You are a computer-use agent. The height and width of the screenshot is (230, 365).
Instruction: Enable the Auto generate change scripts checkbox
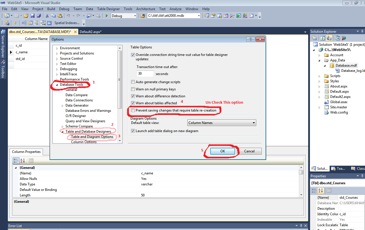coord(133,82)
